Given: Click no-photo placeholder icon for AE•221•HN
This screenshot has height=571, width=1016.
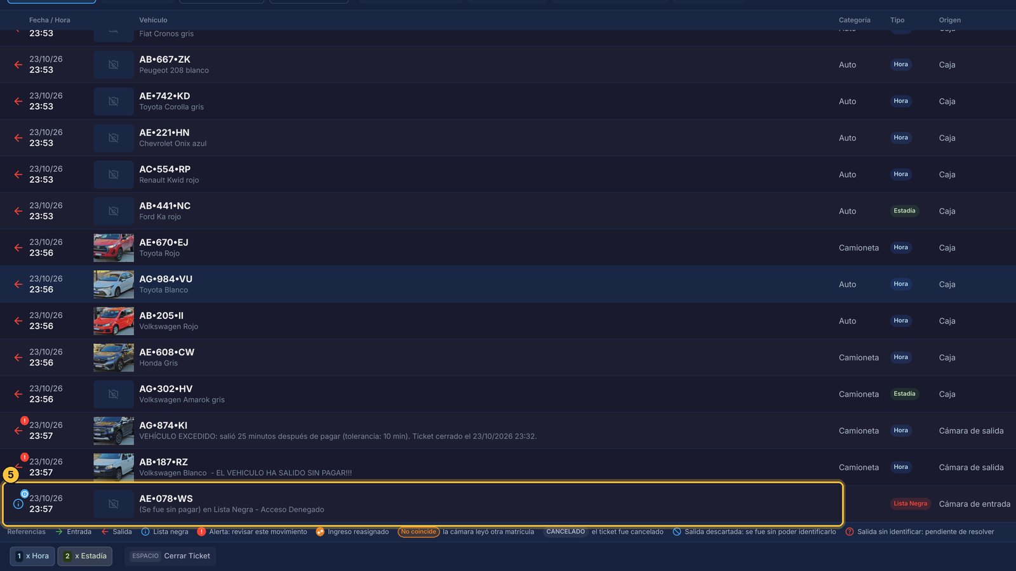Looking at the screenshot, I should tap(114, 138).
